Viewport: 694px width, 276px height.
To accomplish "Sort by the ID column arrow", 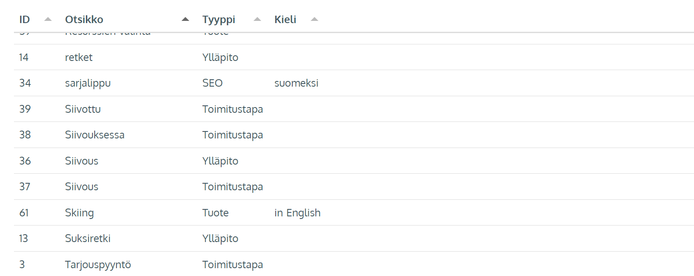I will pos(48,19).
